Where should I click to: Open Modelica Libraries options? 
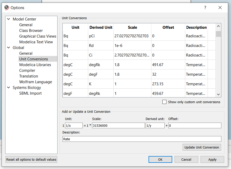35,65
